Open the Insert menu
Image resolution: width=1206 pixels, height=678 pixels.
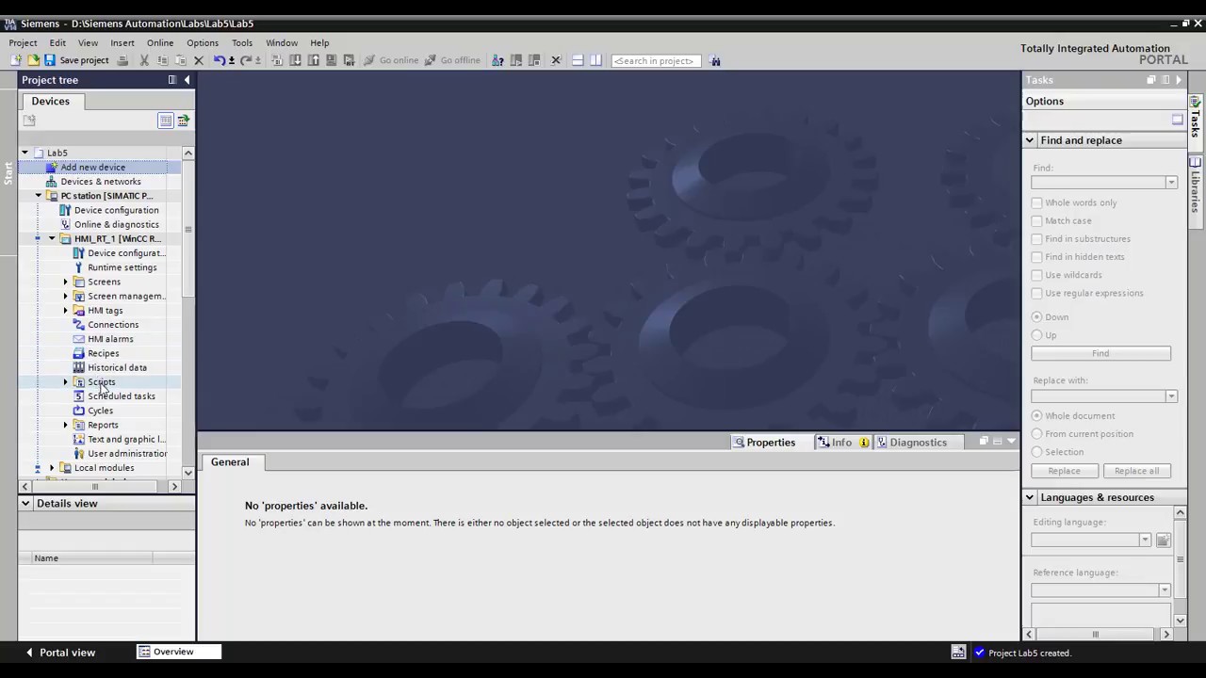coord(122,42)
